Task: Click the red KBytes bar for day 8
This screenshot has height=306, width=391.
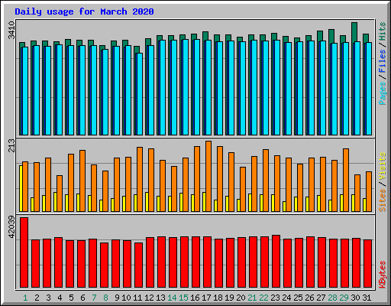Action: click(x=104, y=265)
